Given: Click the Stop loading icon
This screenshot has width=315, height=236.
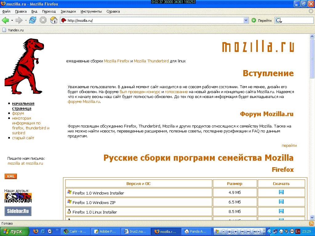Looking at the screenshot, I should [x=43, y=20].
